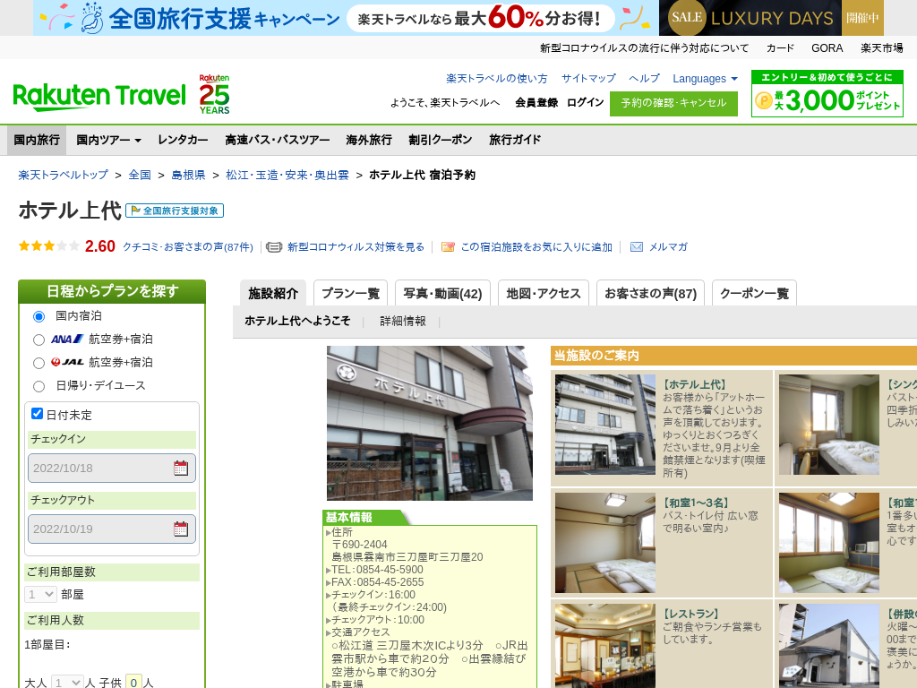917x688 pixels.
Task: Select the 日帰り・デイユース radio button
Action: click(39, 387)
